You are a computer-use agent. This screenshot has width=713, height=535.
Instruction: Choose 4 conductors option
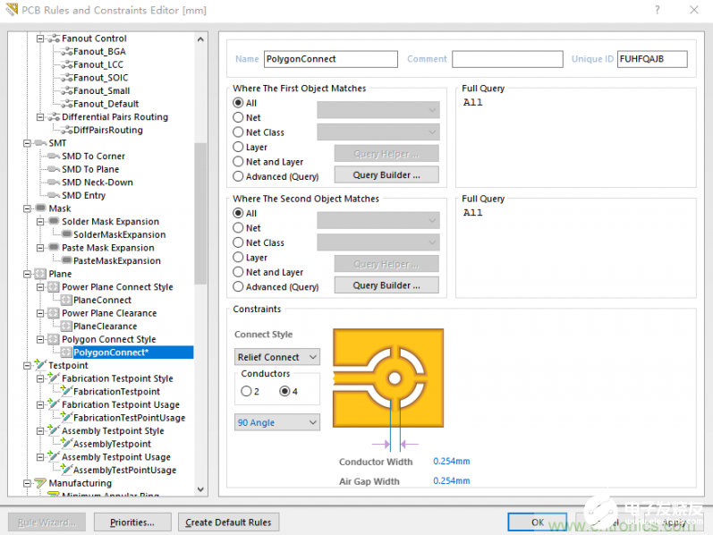[284, 391]
